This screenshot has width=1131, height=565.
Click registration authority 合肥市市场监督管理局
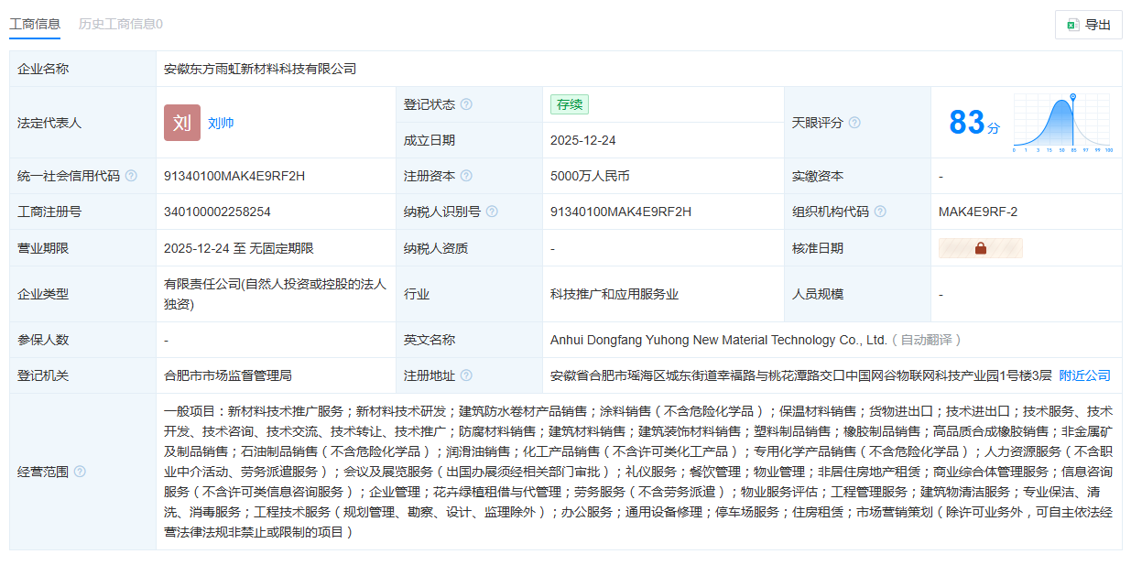tap(228, 375)
